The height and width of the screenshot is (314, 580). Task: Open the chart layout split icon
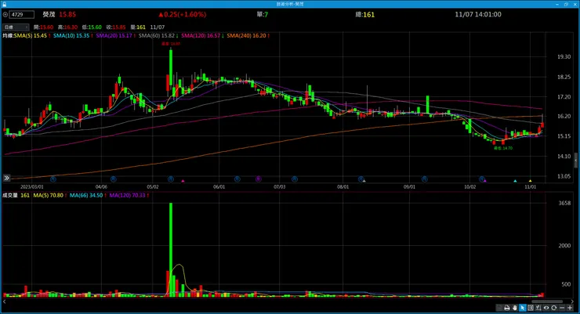point(531,308)
